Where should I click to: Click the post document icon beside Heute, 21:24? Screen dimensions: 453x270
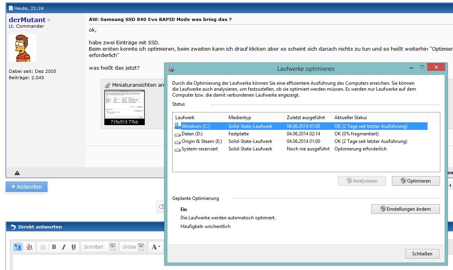click(11, 8)
